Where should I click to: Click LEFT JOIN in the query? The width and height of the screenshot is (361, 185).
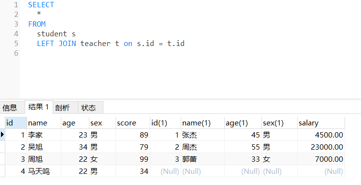(x=57, y=44)
